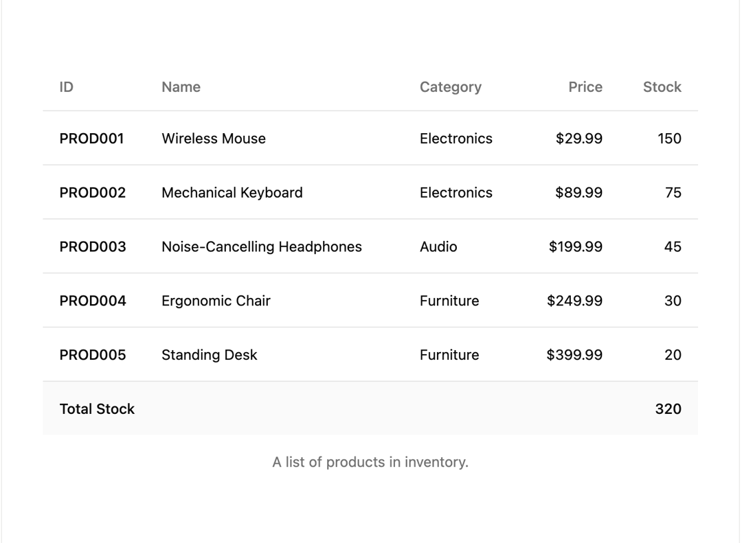The height and width of the screenshot is (543, 742).
Task: Click the Price column header
Action: coord(585,87)
